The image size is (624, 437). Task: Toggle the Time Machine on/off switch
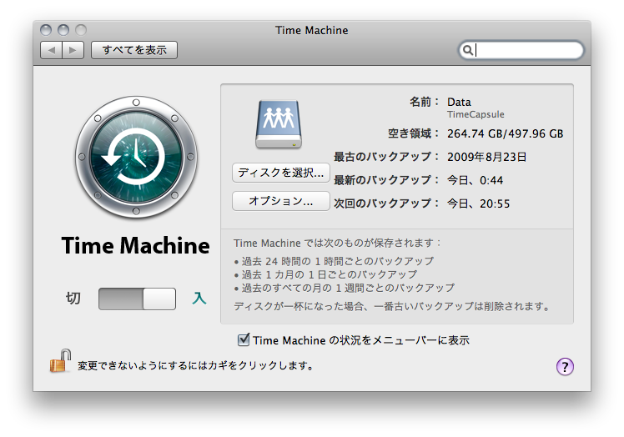pyautogui.click(x=137, y=299)
